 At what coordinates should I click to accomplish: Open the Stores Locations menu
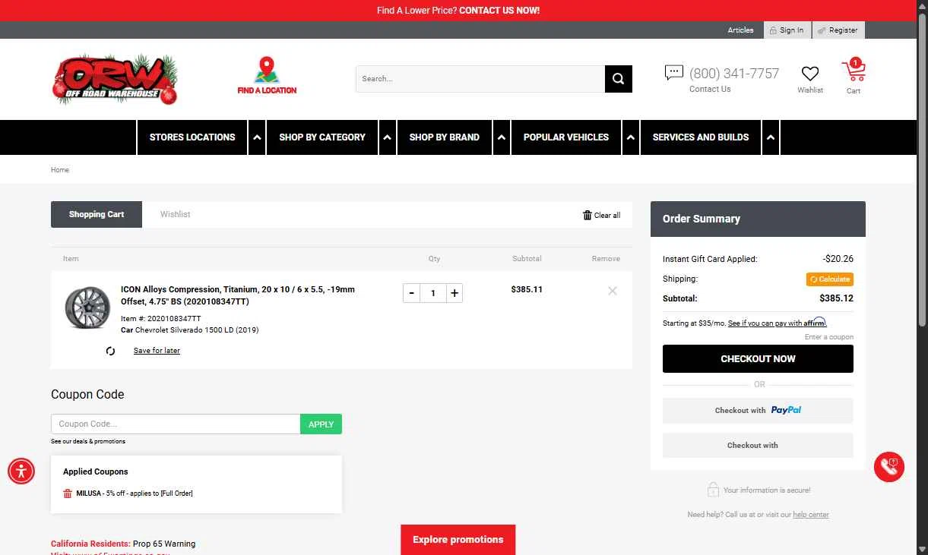(192, 137)
